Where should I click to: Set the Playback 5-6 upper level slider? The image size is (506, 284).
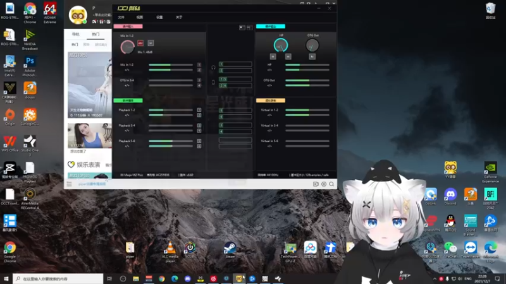pos(171,141)
